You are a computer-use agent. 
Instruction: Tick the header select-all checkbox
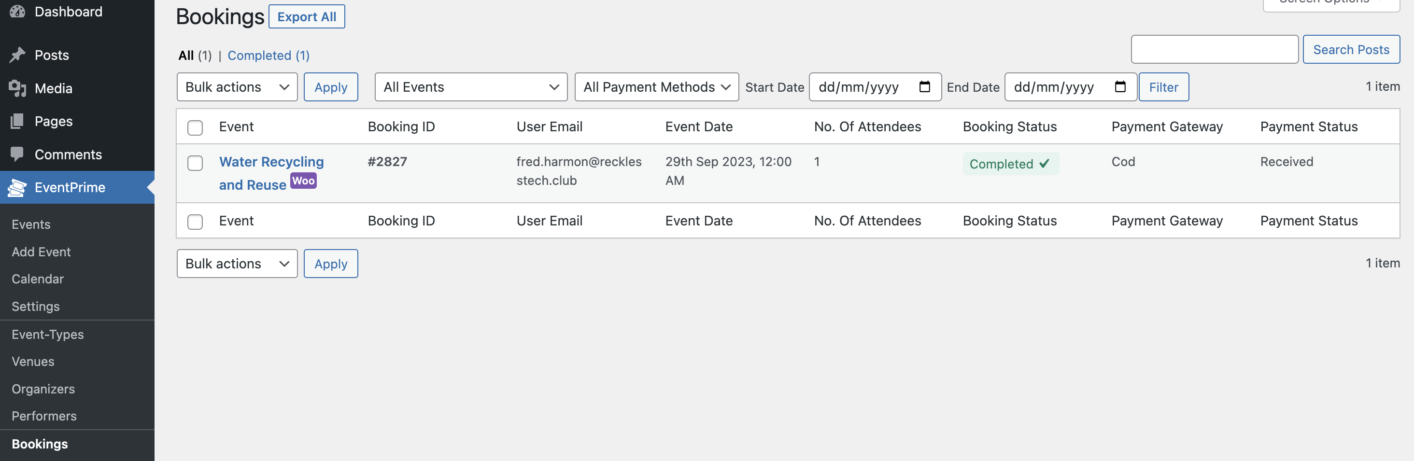(x=195, y=127)
